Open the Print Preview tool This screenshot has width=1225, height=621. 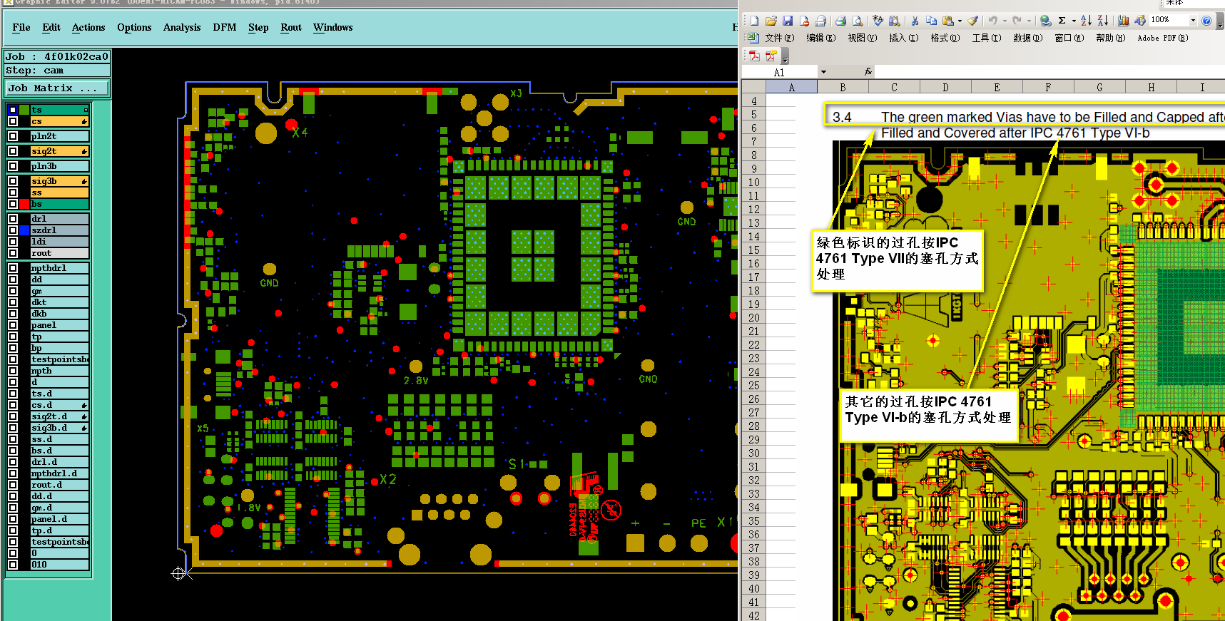(x=858, y=21)
